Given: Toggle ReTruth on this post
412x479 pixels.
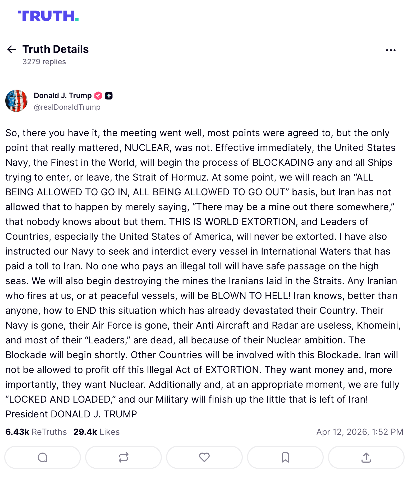Looking at the screenshot, I should [x=123, y=457].
